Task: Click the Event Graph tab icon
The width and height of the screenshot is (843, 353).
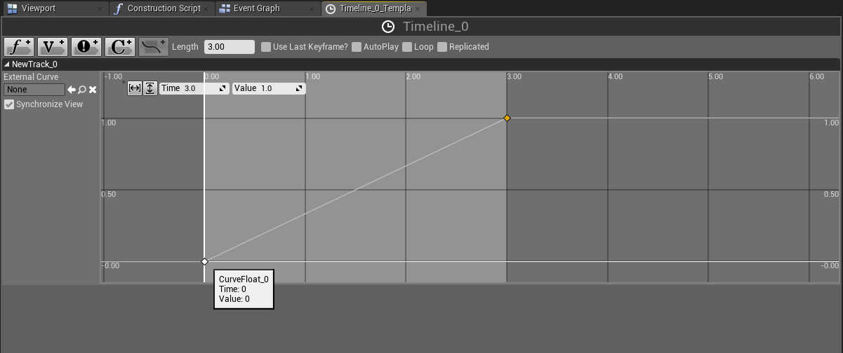Action: click(225, 8)
